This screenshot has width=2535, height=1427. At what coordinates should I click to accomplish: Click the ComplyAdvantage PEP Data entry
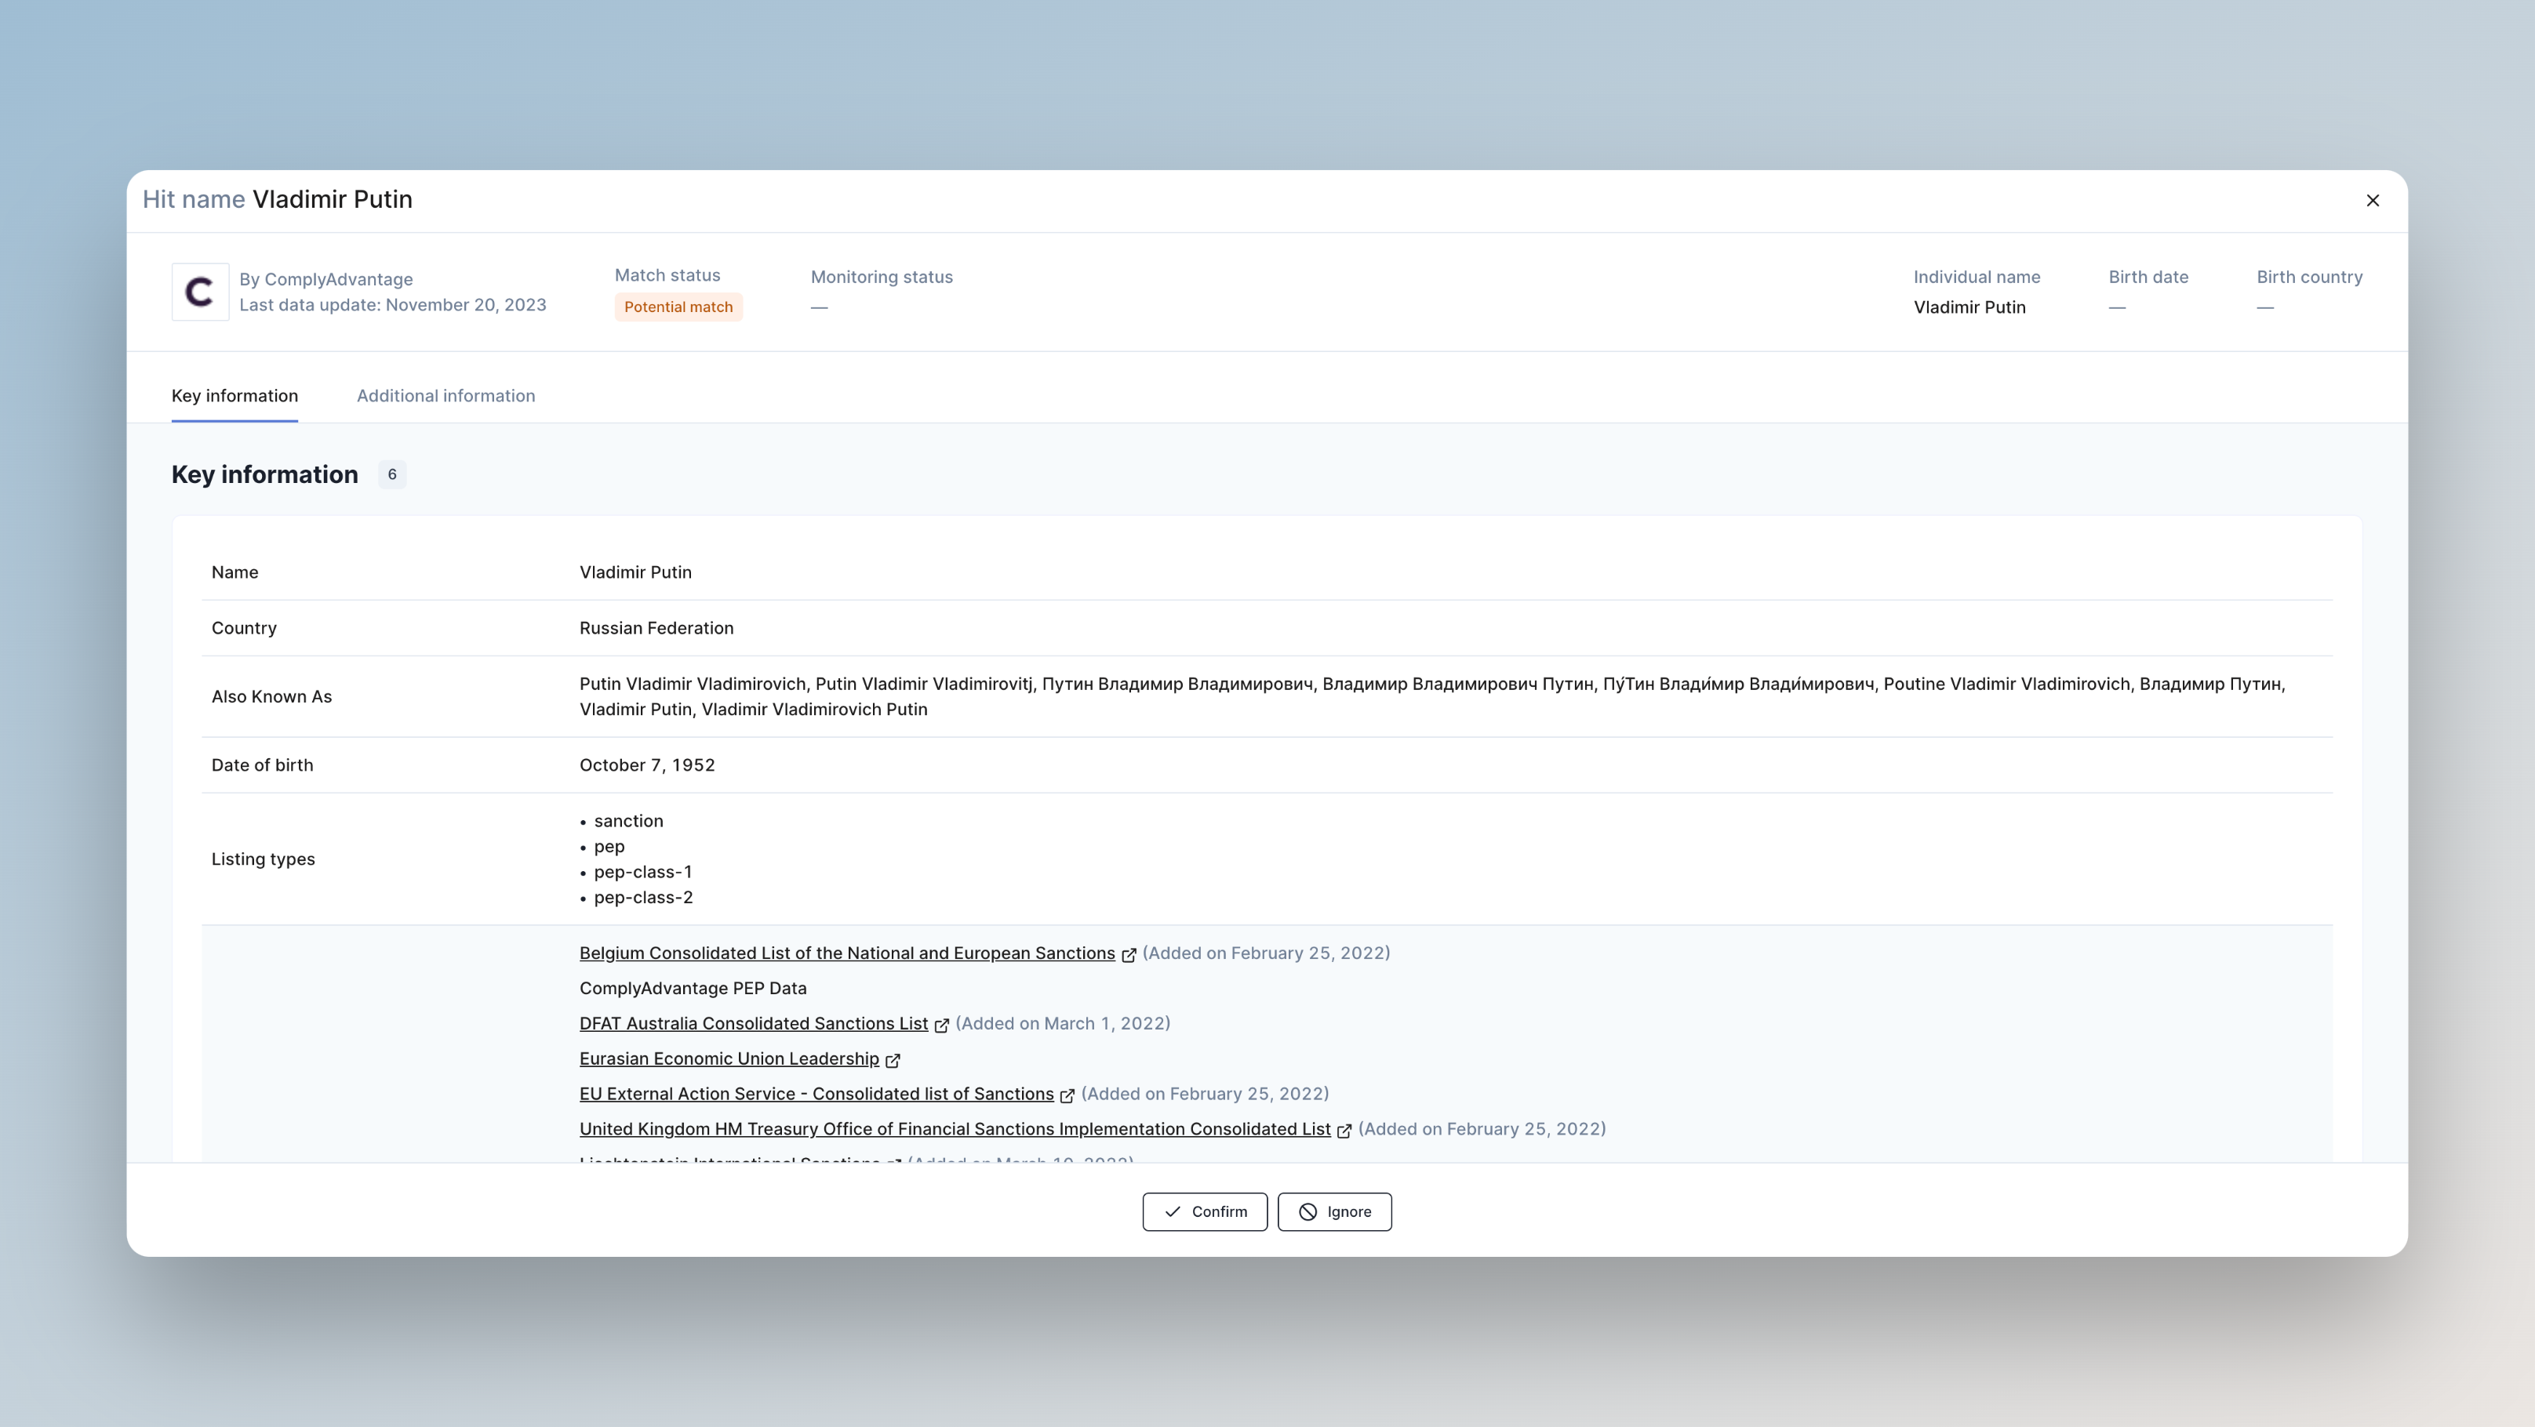tap(692, 989)
